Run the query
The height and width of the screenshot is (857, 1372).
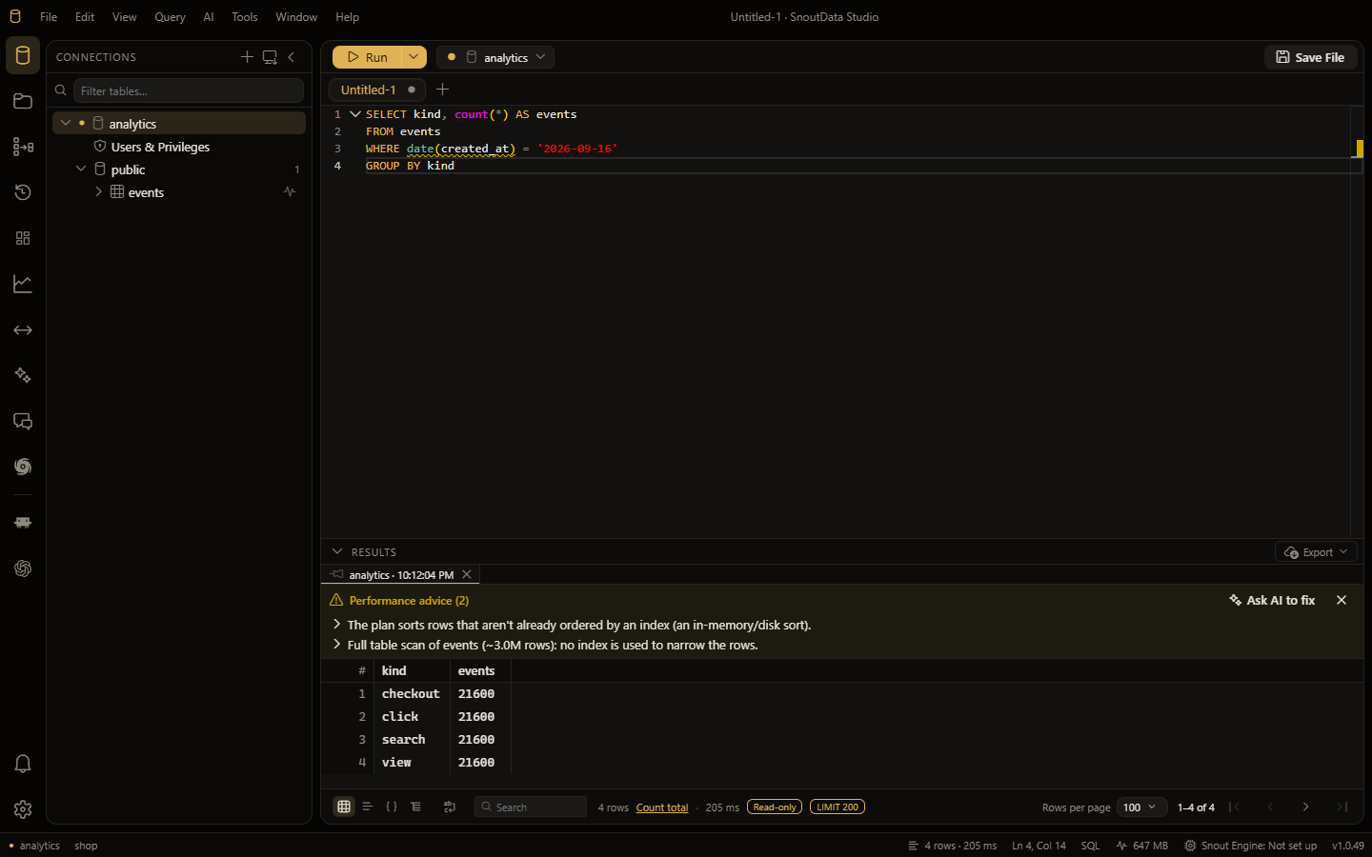point(367,57)
